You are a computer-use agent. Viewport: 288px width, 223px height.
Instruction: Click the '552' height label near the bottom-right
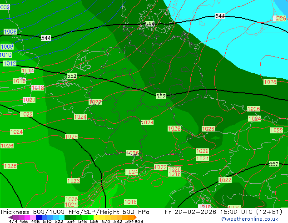273,164
